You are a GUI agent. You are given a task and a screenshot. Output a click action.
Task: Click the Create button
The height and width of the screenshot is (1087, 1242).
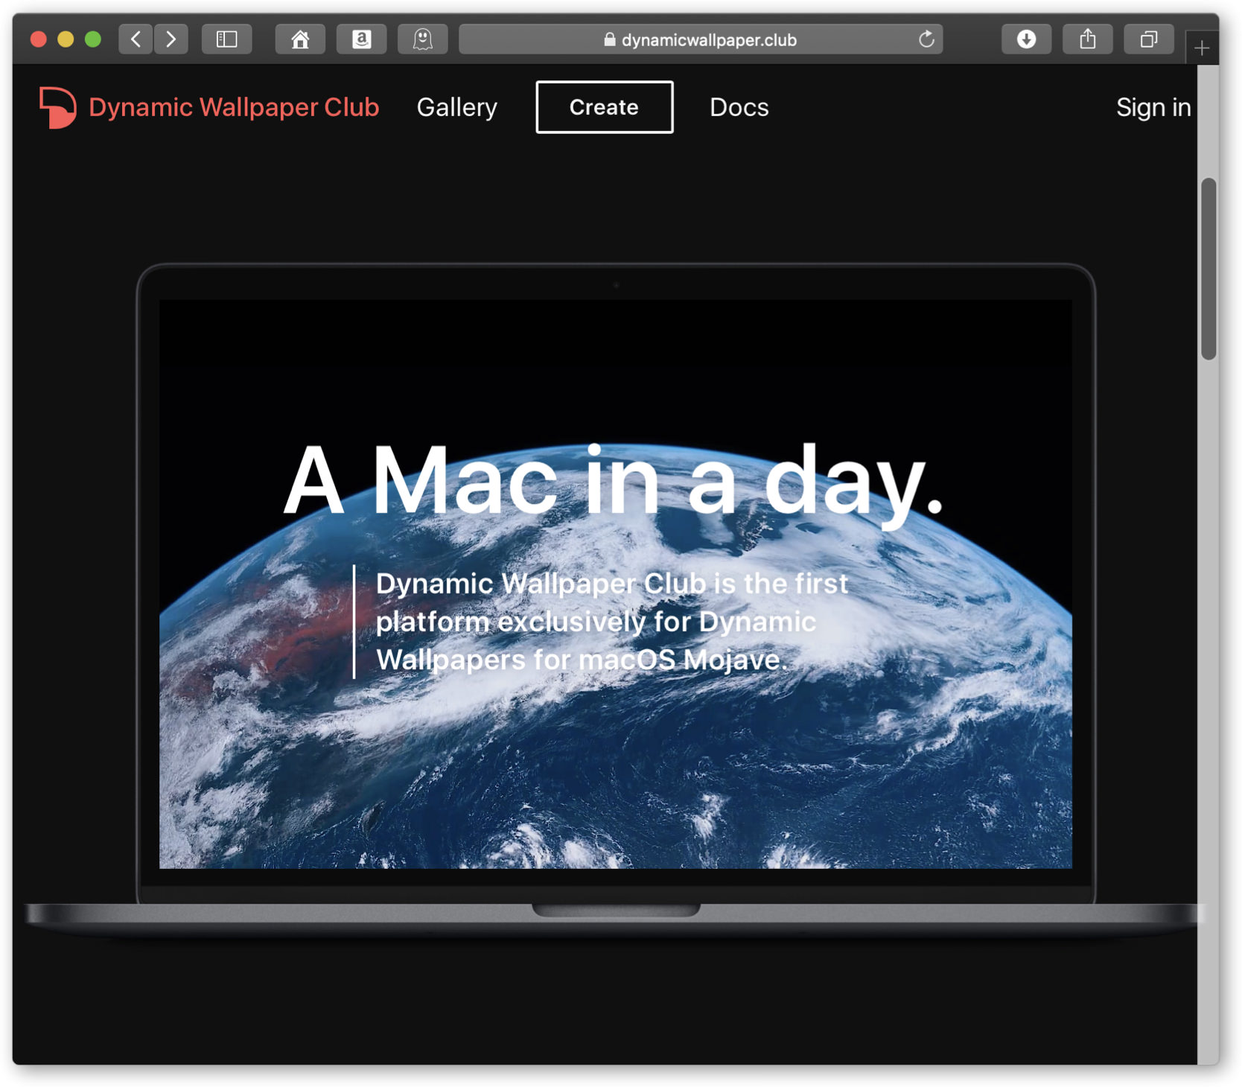(605, 107)
